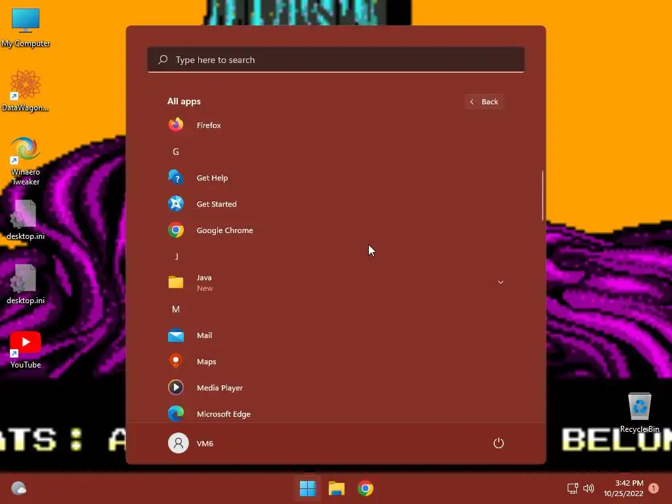The height and width of the screenshot is (504, 672).
Task: Open Chrome from the taskbar
Action: pos(366,488)
